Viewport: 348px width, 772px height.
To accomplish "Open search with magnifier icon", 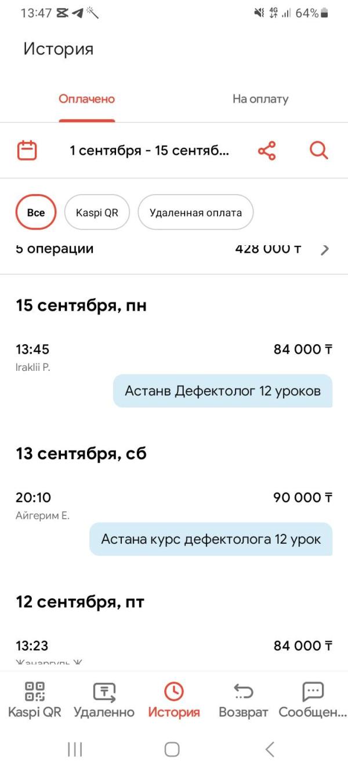I will [318, 151].
